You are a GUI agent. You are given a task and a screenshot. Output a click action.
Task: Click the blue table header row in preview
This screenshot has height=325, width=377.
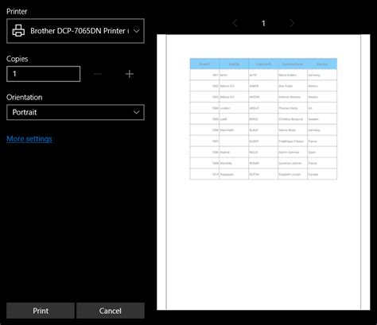(263, 64)
